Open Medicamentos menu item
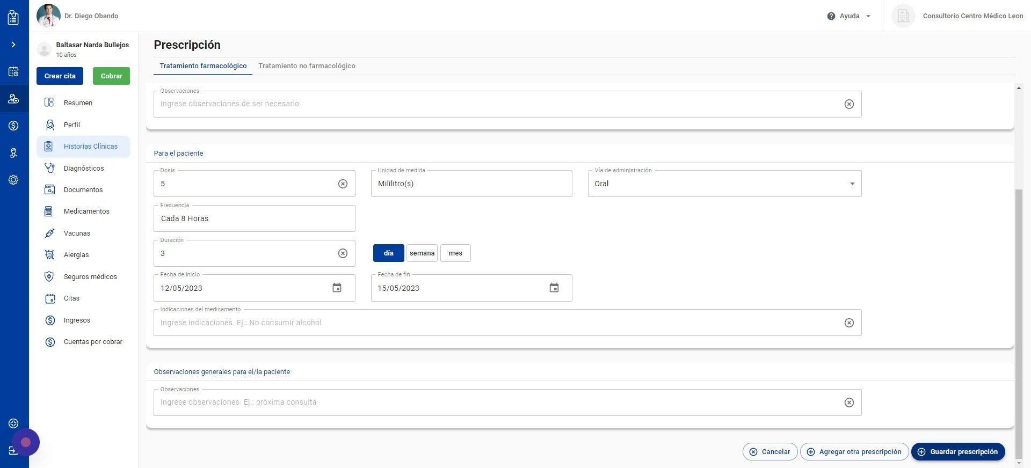The height and width of the screenshot is (468, 1031). click(83, 211)
